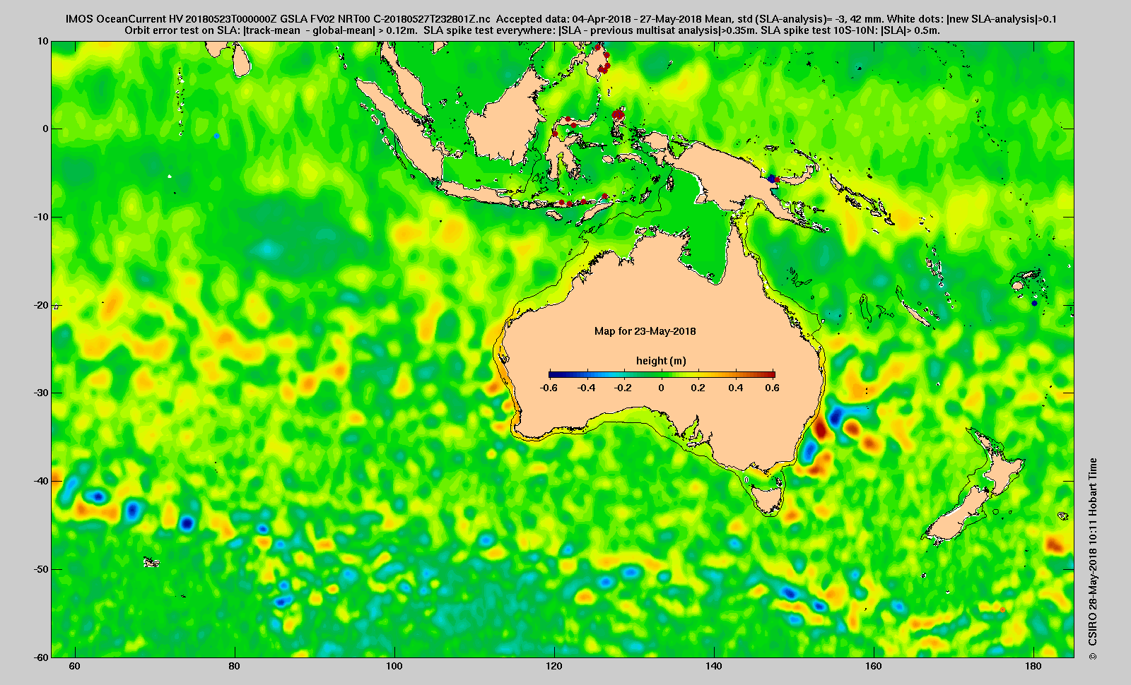Click the 'height (m)' colorbar title

(x=661, y=361)
